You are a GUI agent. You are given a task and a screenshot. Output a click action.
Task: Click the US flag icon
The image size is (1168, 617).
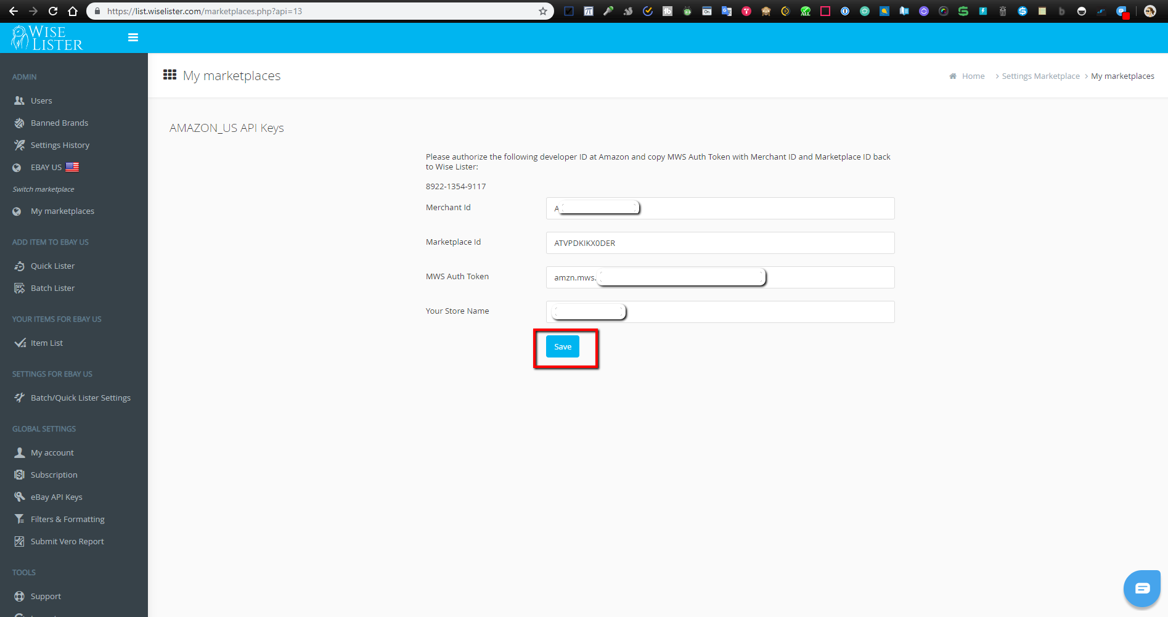(x=72, y=167)
